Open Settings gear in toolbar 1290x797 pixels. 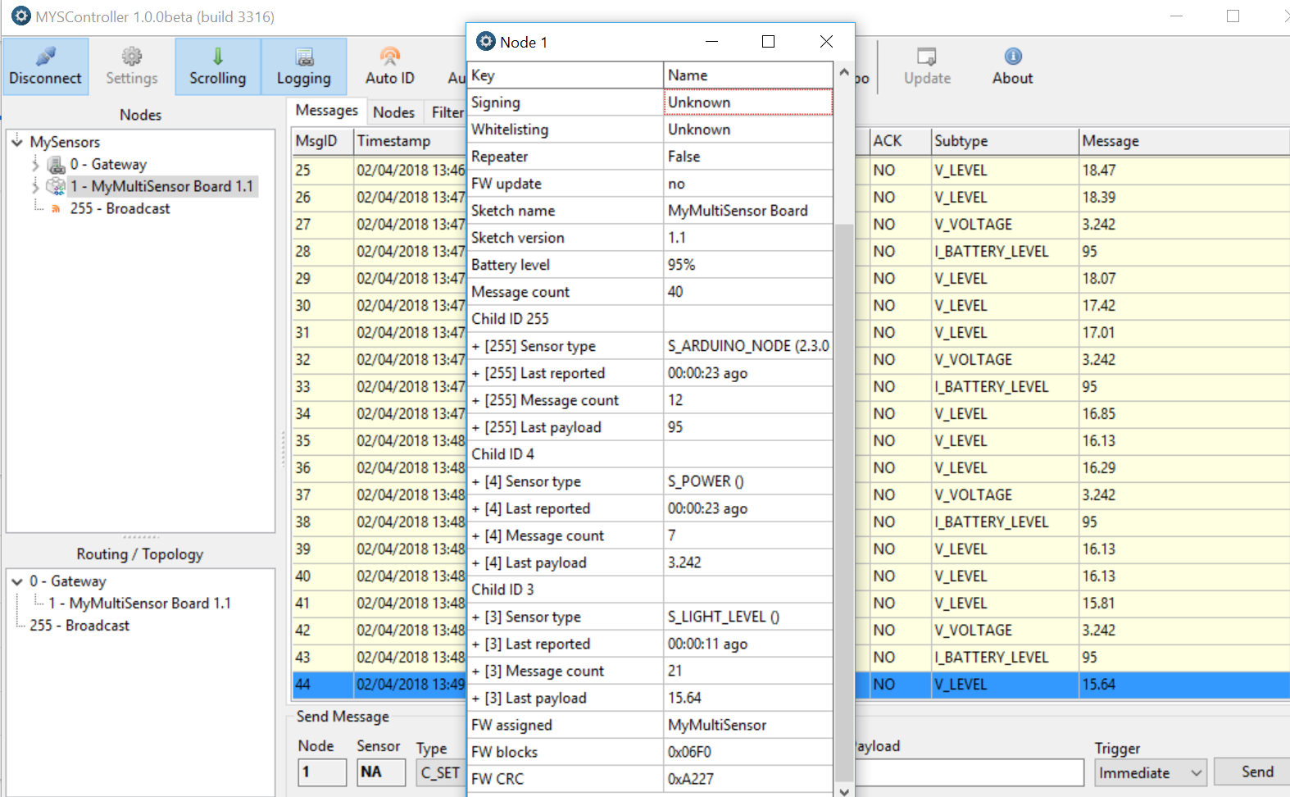(x=131, y=57)
